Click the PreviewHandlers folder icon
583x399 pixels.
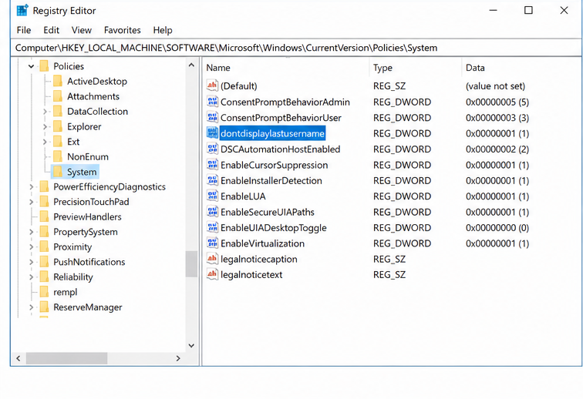(x=44, y=216)
